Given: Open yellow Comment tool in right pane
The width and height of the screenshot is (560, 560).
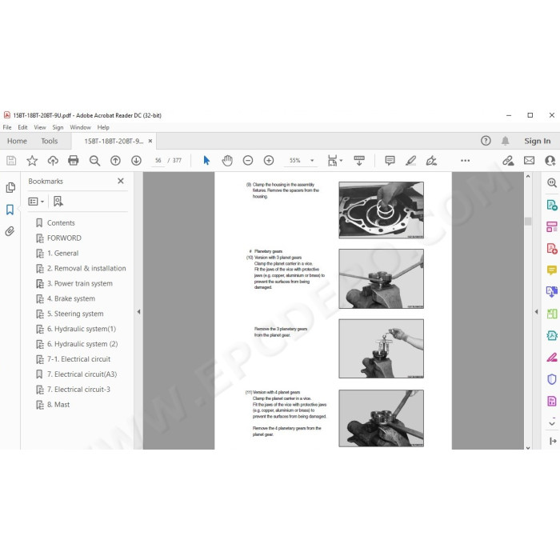Looking at the screenshot, I should [552, 270].
